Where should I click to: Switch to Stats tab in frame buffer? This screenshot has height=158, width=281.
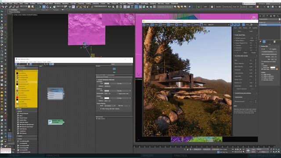[240, 28]
